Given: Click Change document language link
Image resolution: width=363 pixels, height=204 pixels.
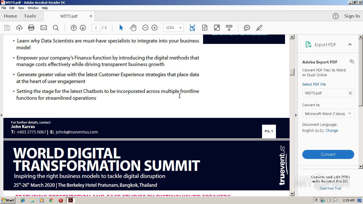Looking at the screenshot, I should (x=332, y=131).
